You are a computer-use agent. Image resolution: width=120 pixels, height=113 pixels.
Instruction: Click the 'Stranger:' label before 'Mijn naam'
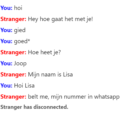click(x=13, y=75)
